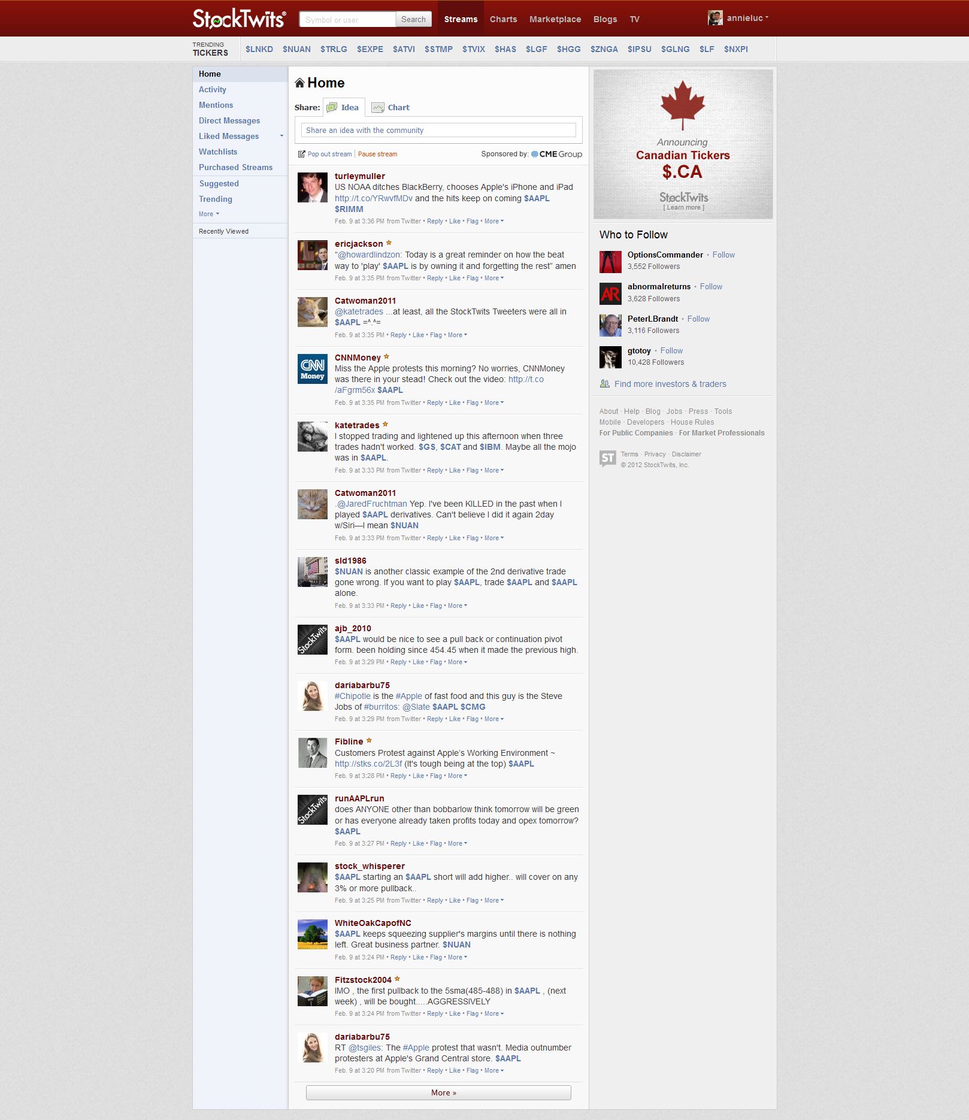This screenshot has width=969, height=1120.
Task: Click Find more investors & traders
Action: pyautogui.click(x=670, y=385)
